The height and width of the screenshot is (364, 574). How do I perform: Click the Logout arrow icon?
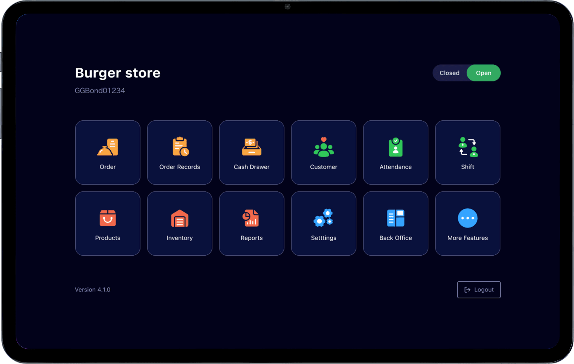tap(468, 289)
